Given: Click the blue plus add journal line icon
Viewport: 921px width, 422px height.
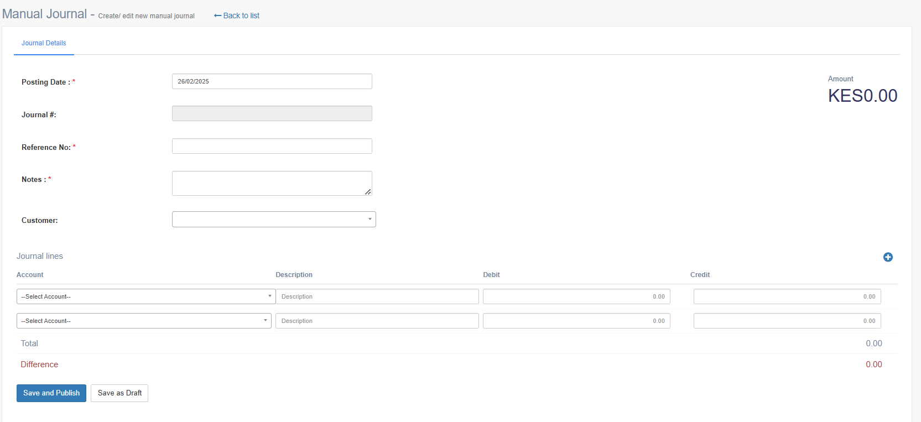Looking at the screenshot, I should point(888,257).
